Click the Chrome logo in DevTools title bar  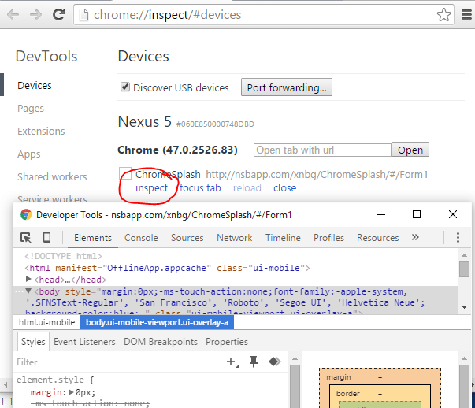coord(26,214)
